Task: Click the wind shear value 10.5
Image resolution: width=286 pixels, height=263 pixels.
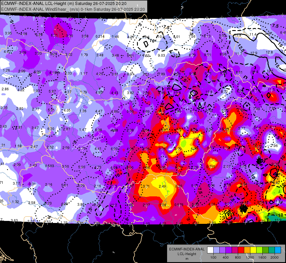Action: click(161, 37)
